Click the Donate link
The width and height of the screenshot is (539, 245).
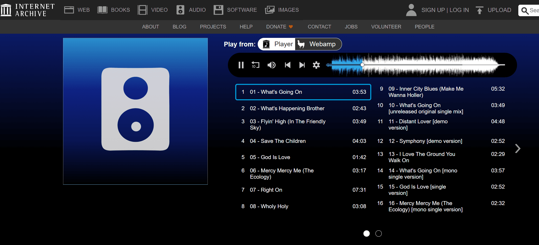(x=279, y=27)
